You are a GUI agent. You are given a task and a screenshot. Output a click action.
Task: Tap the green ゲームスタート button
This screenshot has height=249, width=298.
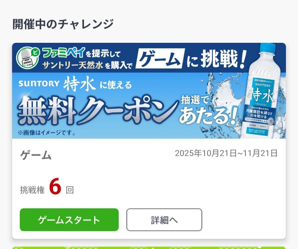click(69, 220)
